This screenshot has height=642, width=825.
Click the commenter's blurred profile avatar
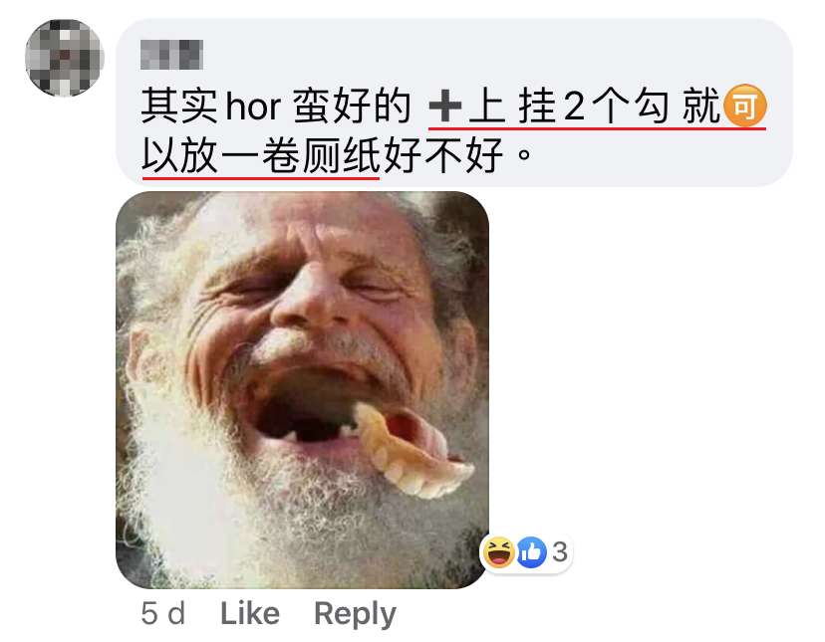64,58
